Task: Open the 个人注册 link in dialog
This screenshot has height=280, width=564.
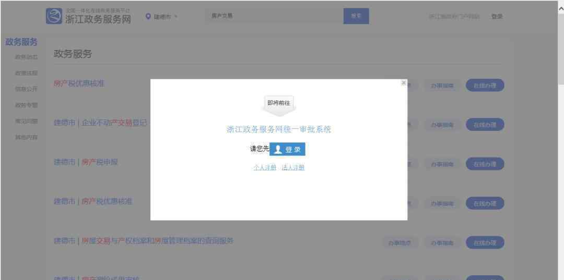Action: coord(265,168)
